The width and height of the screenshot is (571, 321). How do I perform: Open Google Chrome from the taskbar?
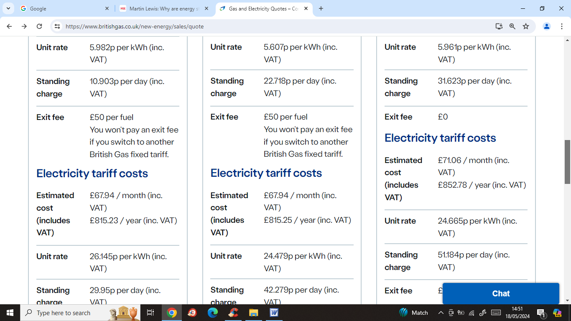point(172,313)
